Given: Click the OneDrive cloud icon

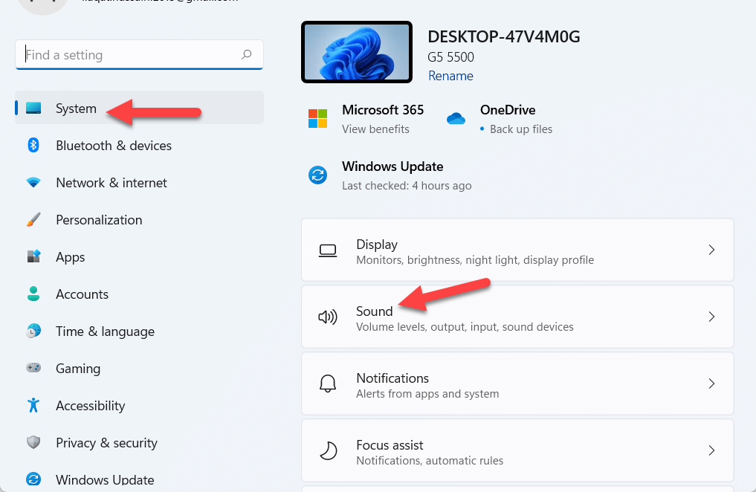Looking at the screenshot, I should point(456,118).
